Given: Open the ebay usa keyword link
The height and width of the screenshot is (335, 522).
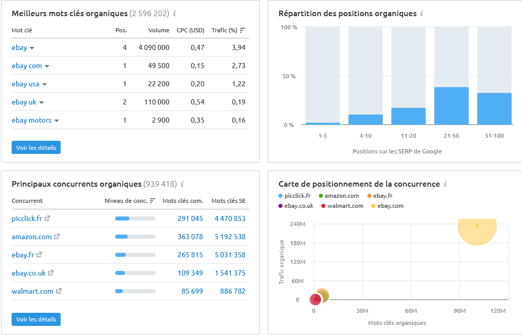Looking at the screenshot, I should point(26,84).
